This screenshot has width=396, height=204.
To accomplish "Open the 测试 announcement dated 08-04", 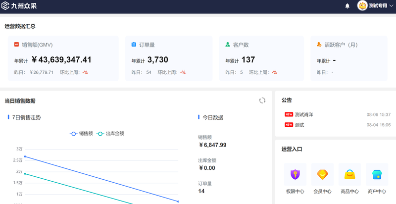I will pyautogui.click(x=299, y=125).
